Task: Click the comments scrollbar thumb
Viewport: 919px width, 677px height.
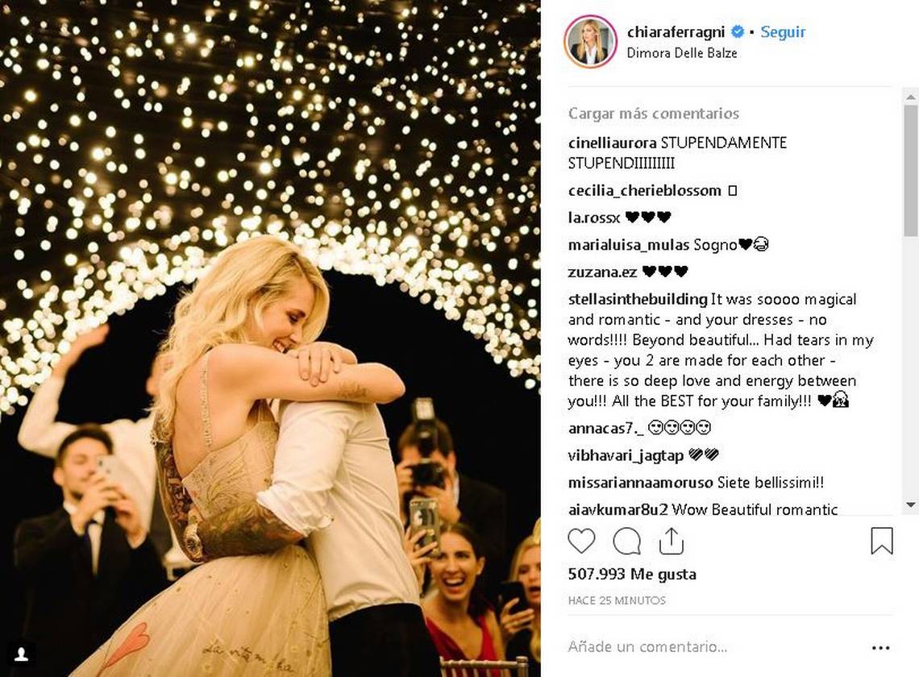Action: (x=910, y=171)
